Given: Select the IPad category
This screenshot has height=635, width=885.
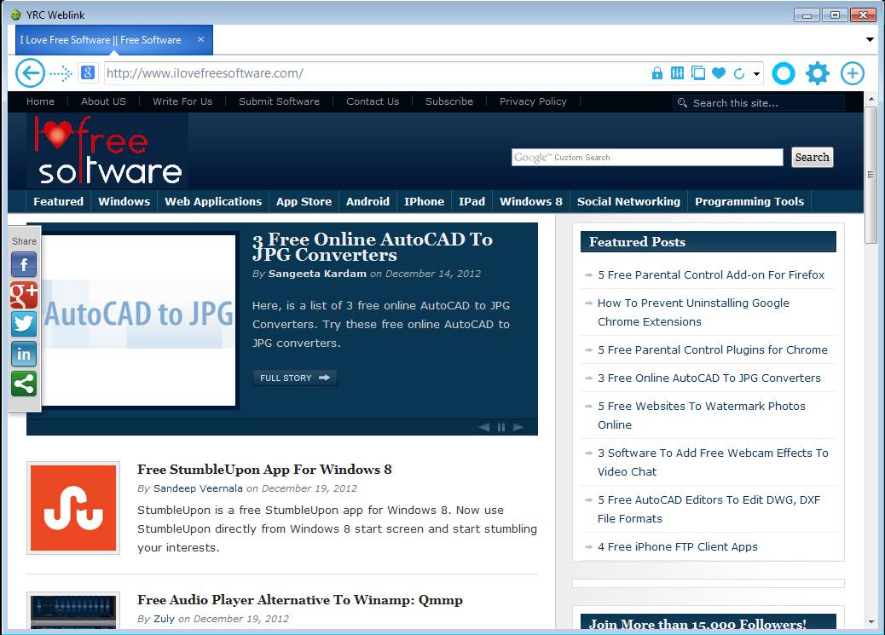Looking at the screenshot, I should point(471,201).
